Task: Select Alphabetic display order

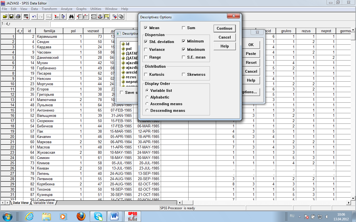Action: pyautogui.click(x=147, y=97)
